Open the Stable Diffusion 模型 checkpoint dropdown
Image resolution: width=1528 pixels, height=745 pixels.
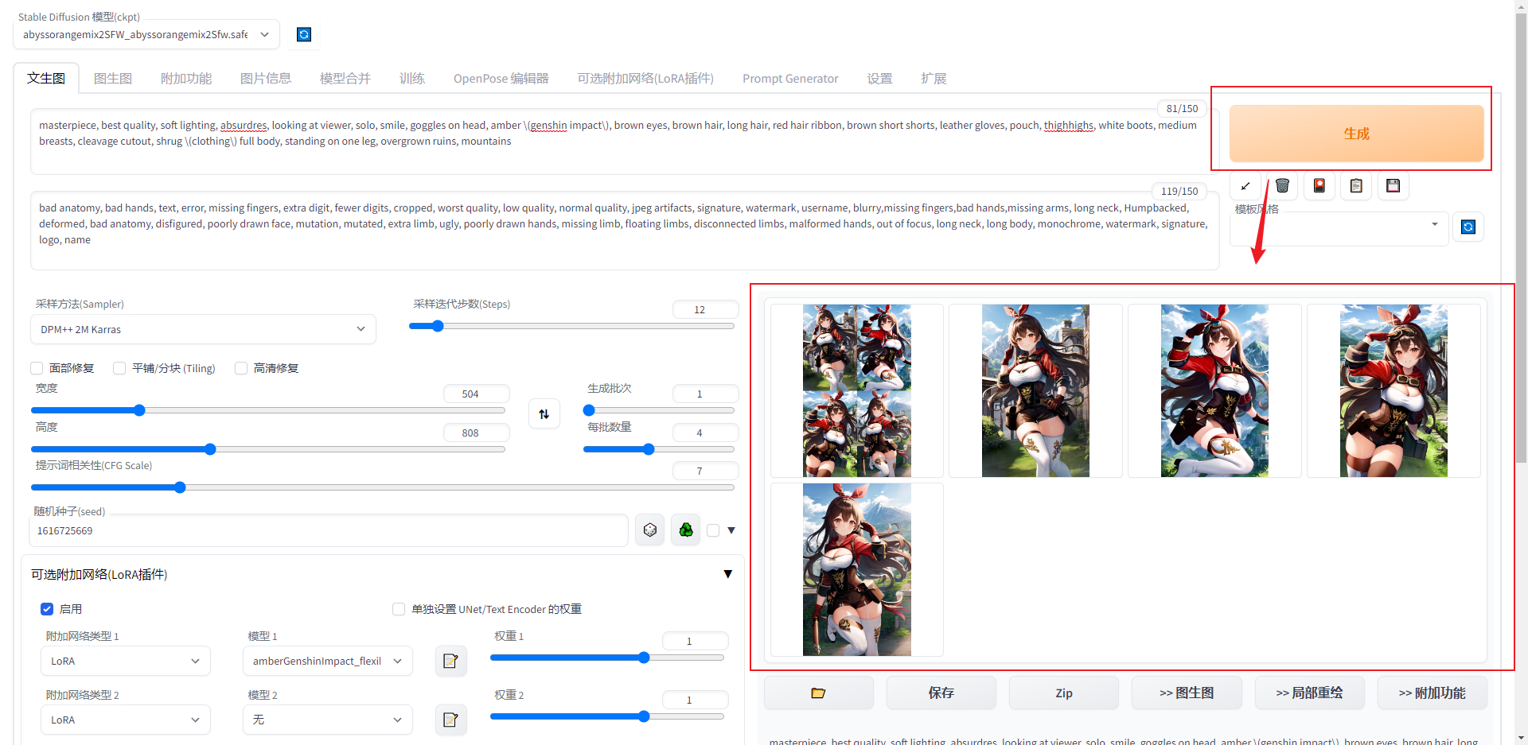pos(146,34)
